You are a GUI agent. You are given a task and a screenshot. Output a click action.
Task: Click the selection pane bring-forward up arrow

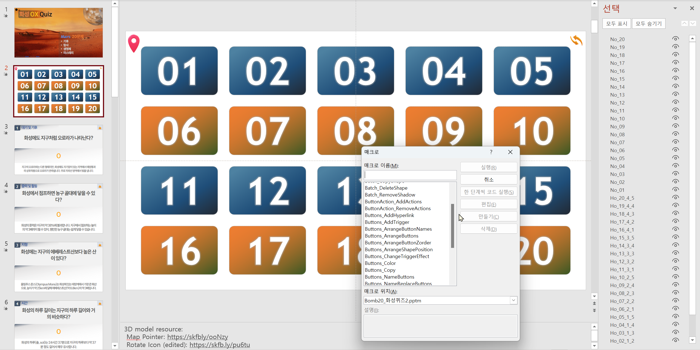click(684, 24)
